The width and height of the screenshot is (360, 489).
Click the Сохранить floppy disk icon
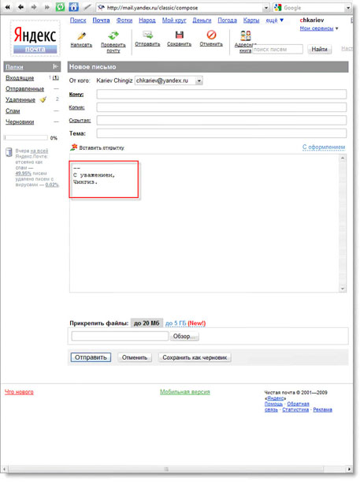(x=180, y=35)
